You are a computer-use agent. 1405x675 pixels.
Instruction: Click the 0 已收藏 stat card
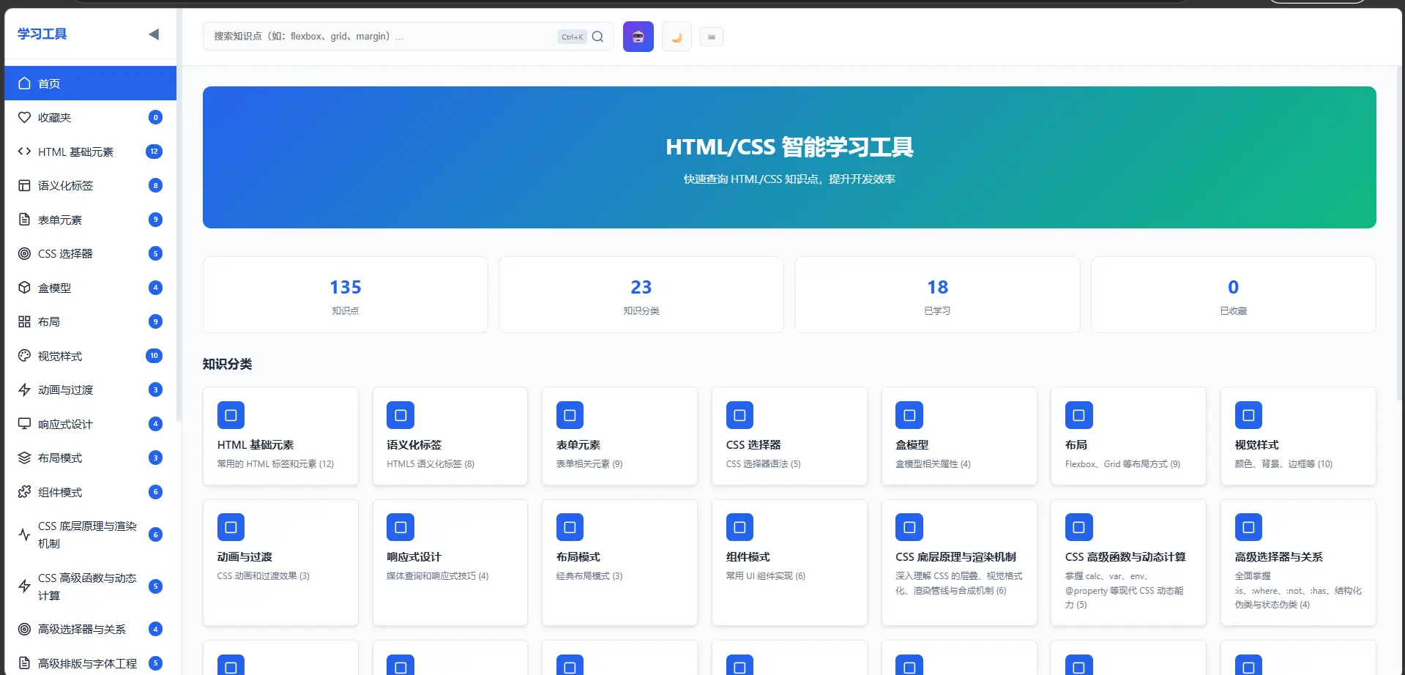click(x=1234, y=295)
